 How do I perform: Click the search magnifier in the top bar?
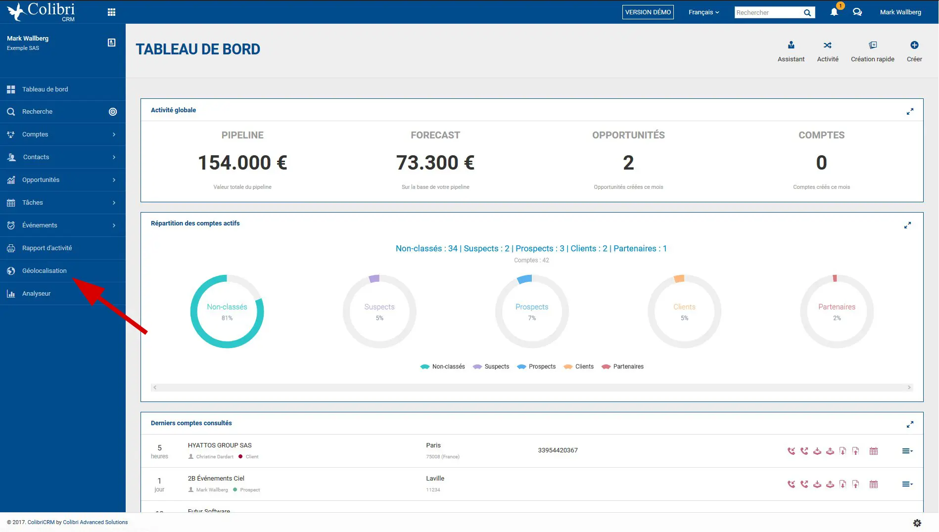pos(807,13)
